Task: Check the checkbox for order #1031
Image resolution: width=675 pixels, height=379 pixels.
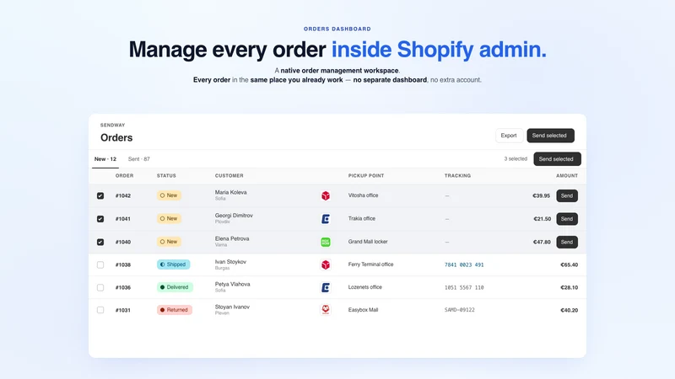Action: coord(100,310)
